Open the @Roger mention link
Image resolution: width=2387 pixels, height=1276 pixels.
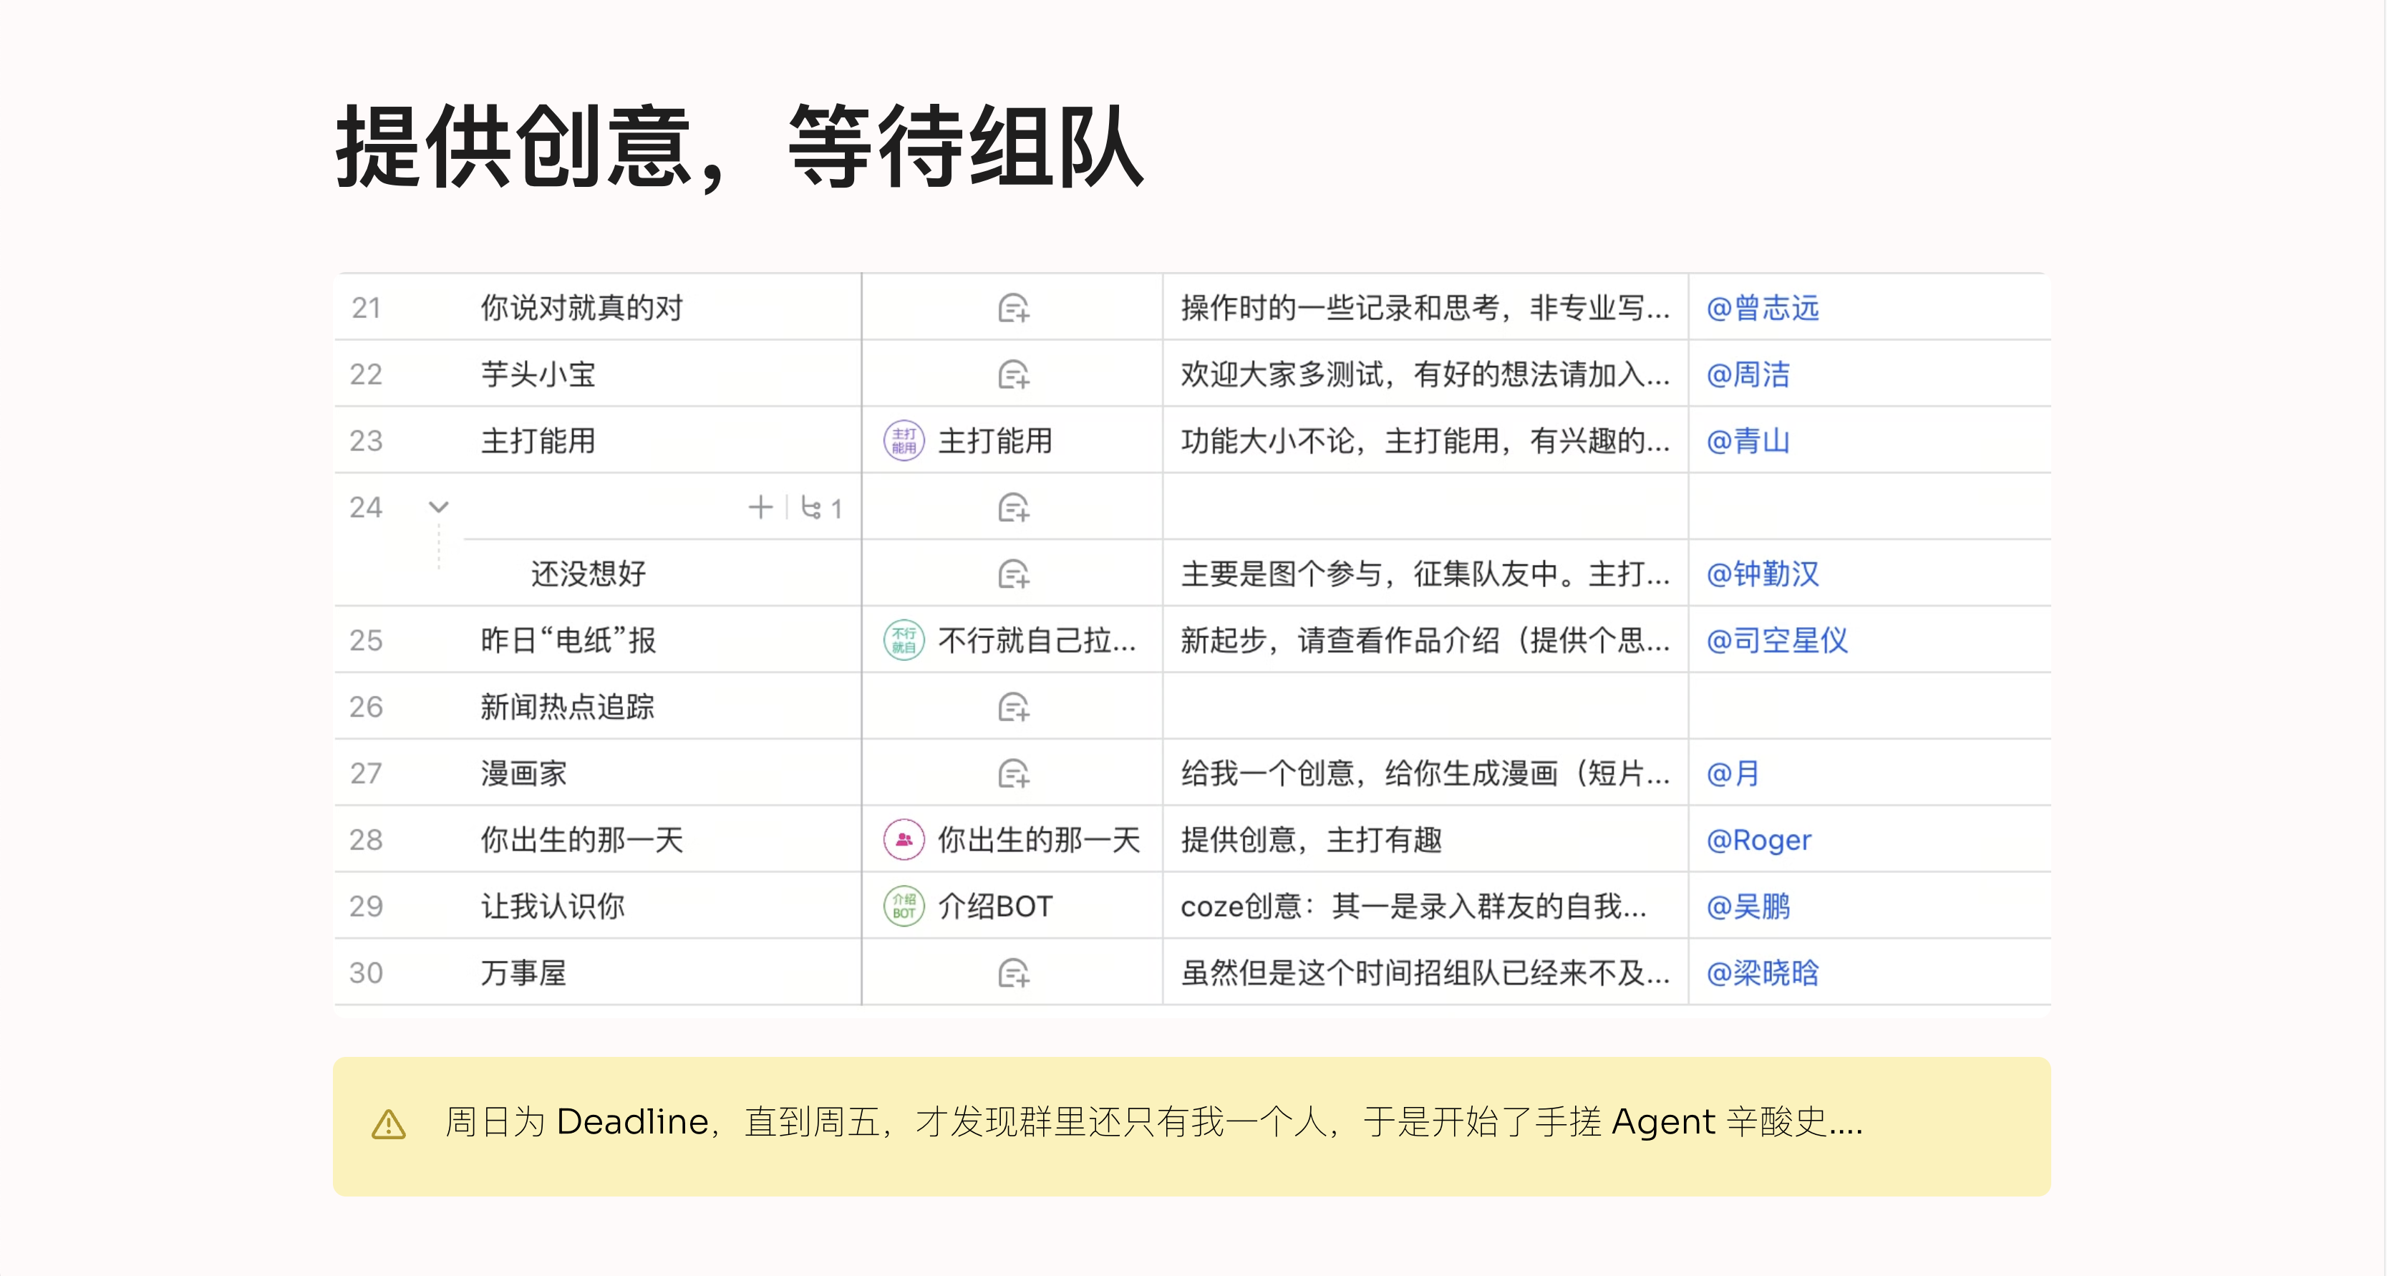(1758, 839)
